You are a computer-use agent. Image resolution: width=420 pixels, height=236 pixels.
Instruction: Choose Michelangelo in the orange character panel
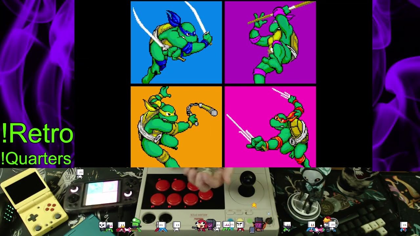pos(176,127)
